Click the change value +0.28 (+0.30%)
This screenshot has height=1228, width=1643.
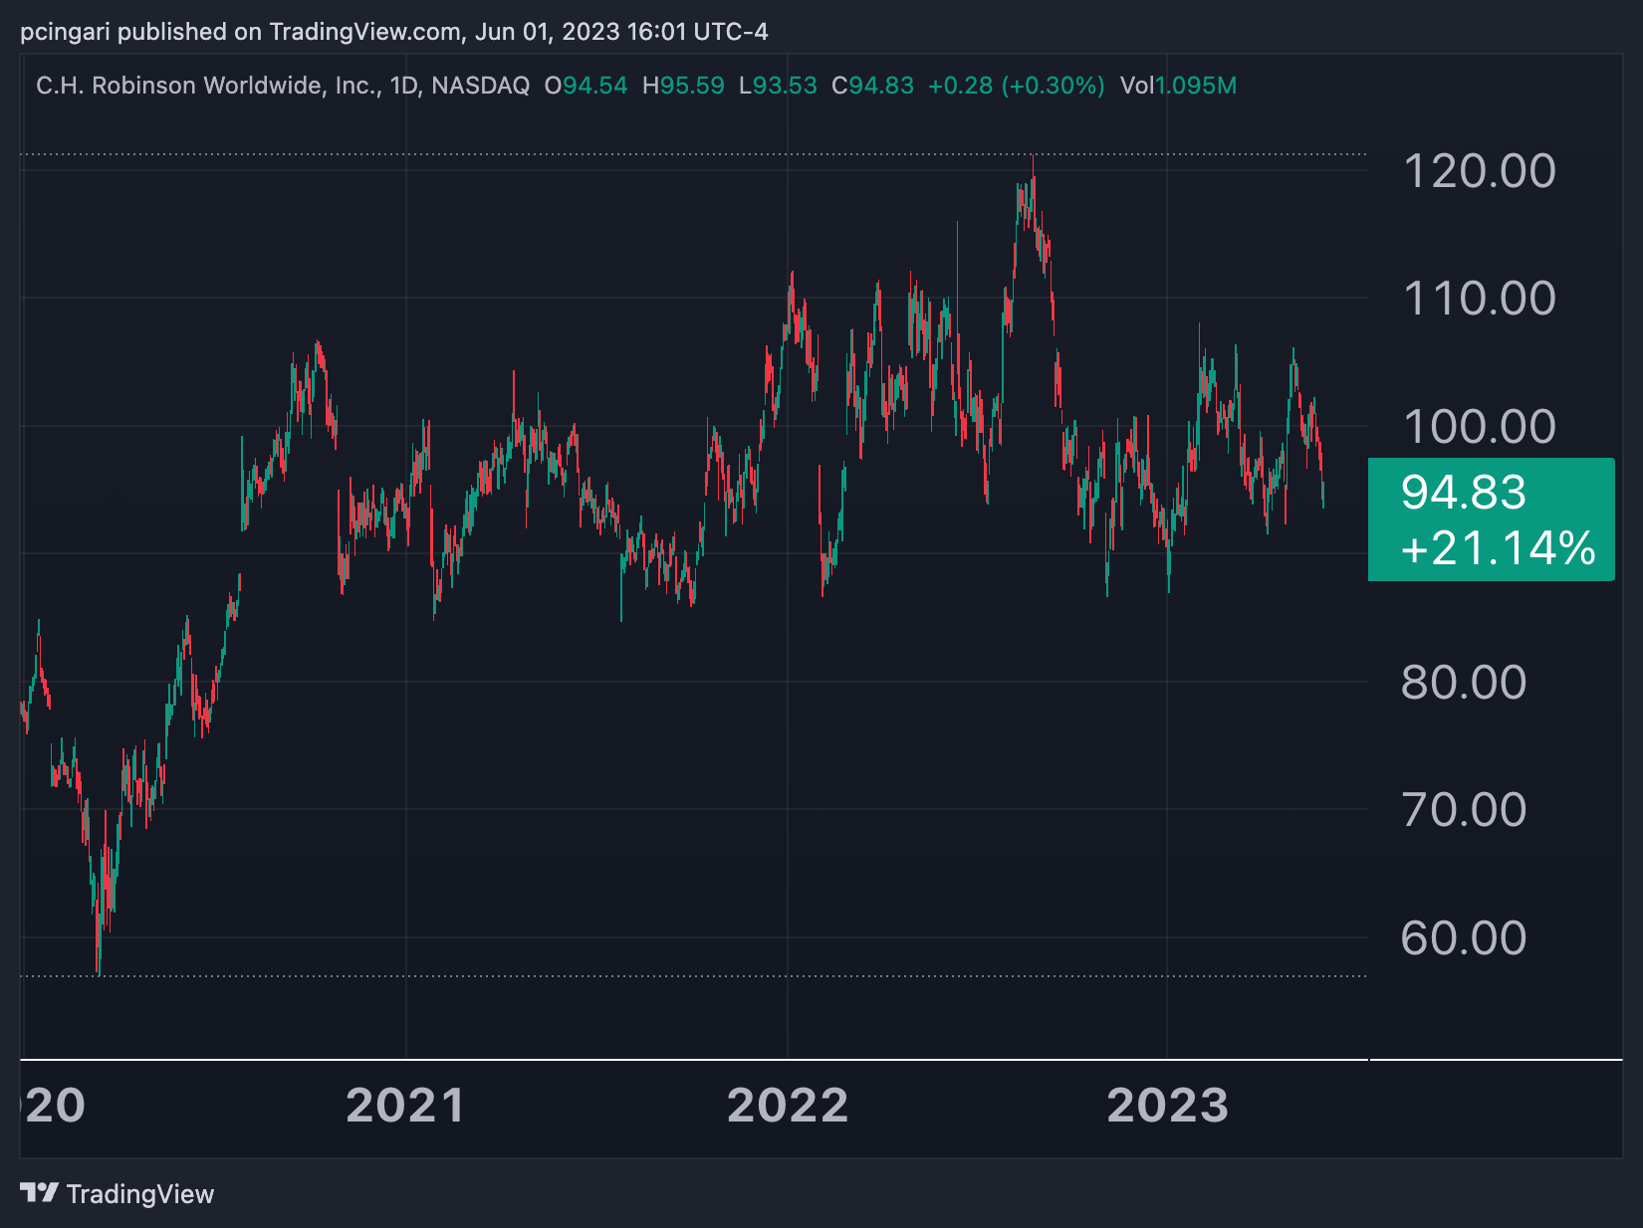pos(1017,86)
